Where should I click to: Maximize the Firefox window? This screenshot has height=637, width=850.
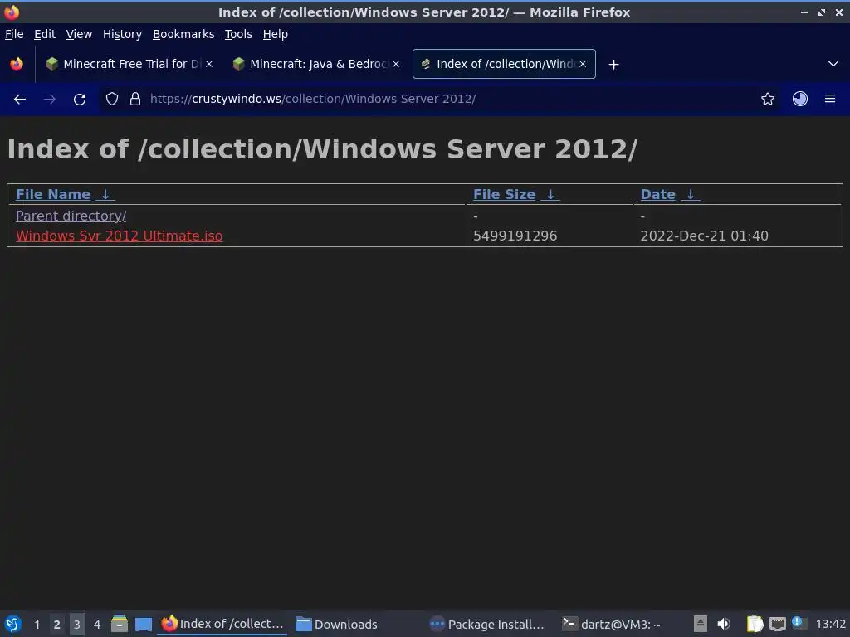822,12
